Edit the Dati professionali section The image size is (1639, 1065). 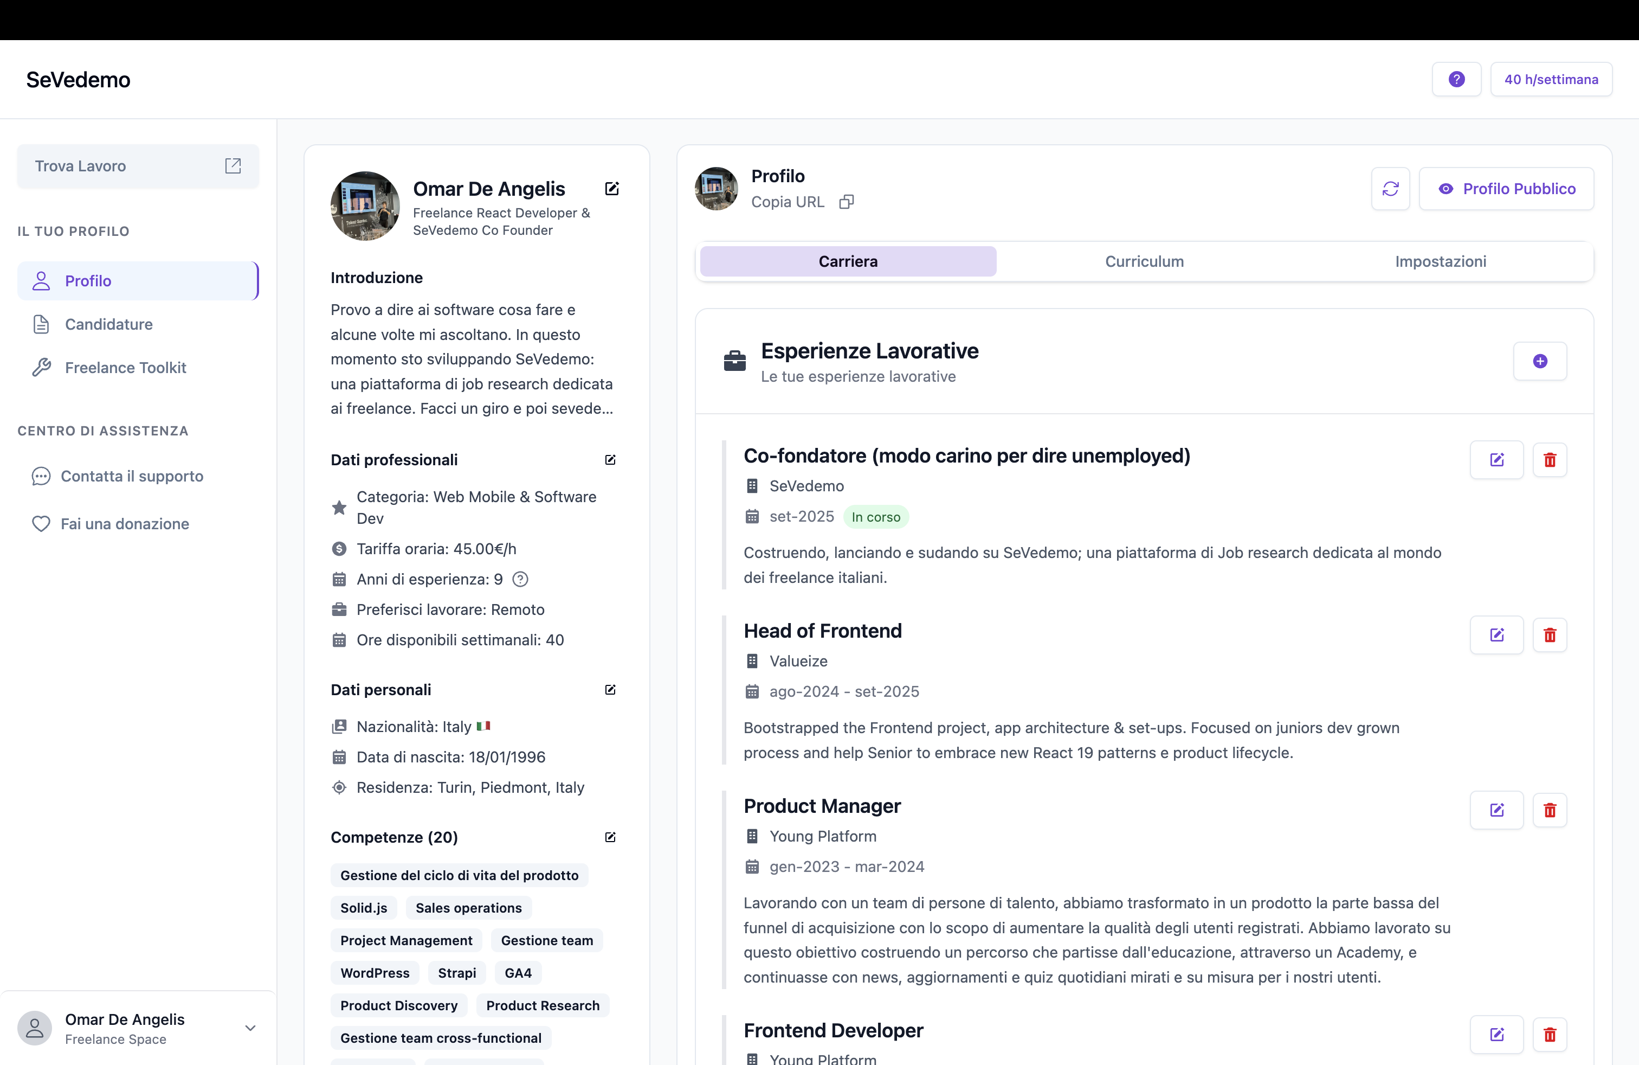pyautogui.click(x=610, y=459)
